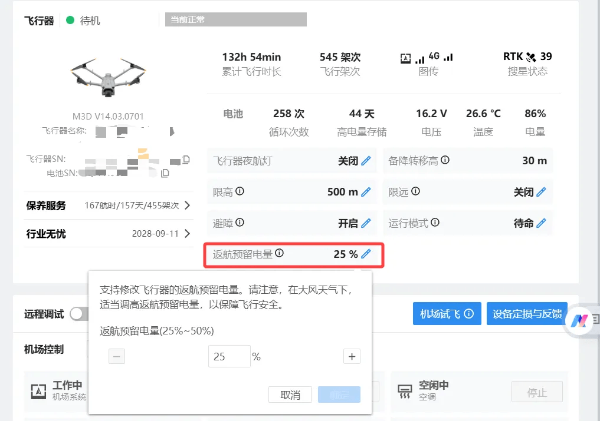The image size is (600, 421).
Task: Increase reserve battery with plus button
Action: (352, 356)
